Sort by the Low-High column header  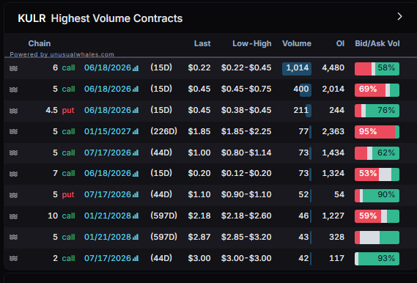252,43
